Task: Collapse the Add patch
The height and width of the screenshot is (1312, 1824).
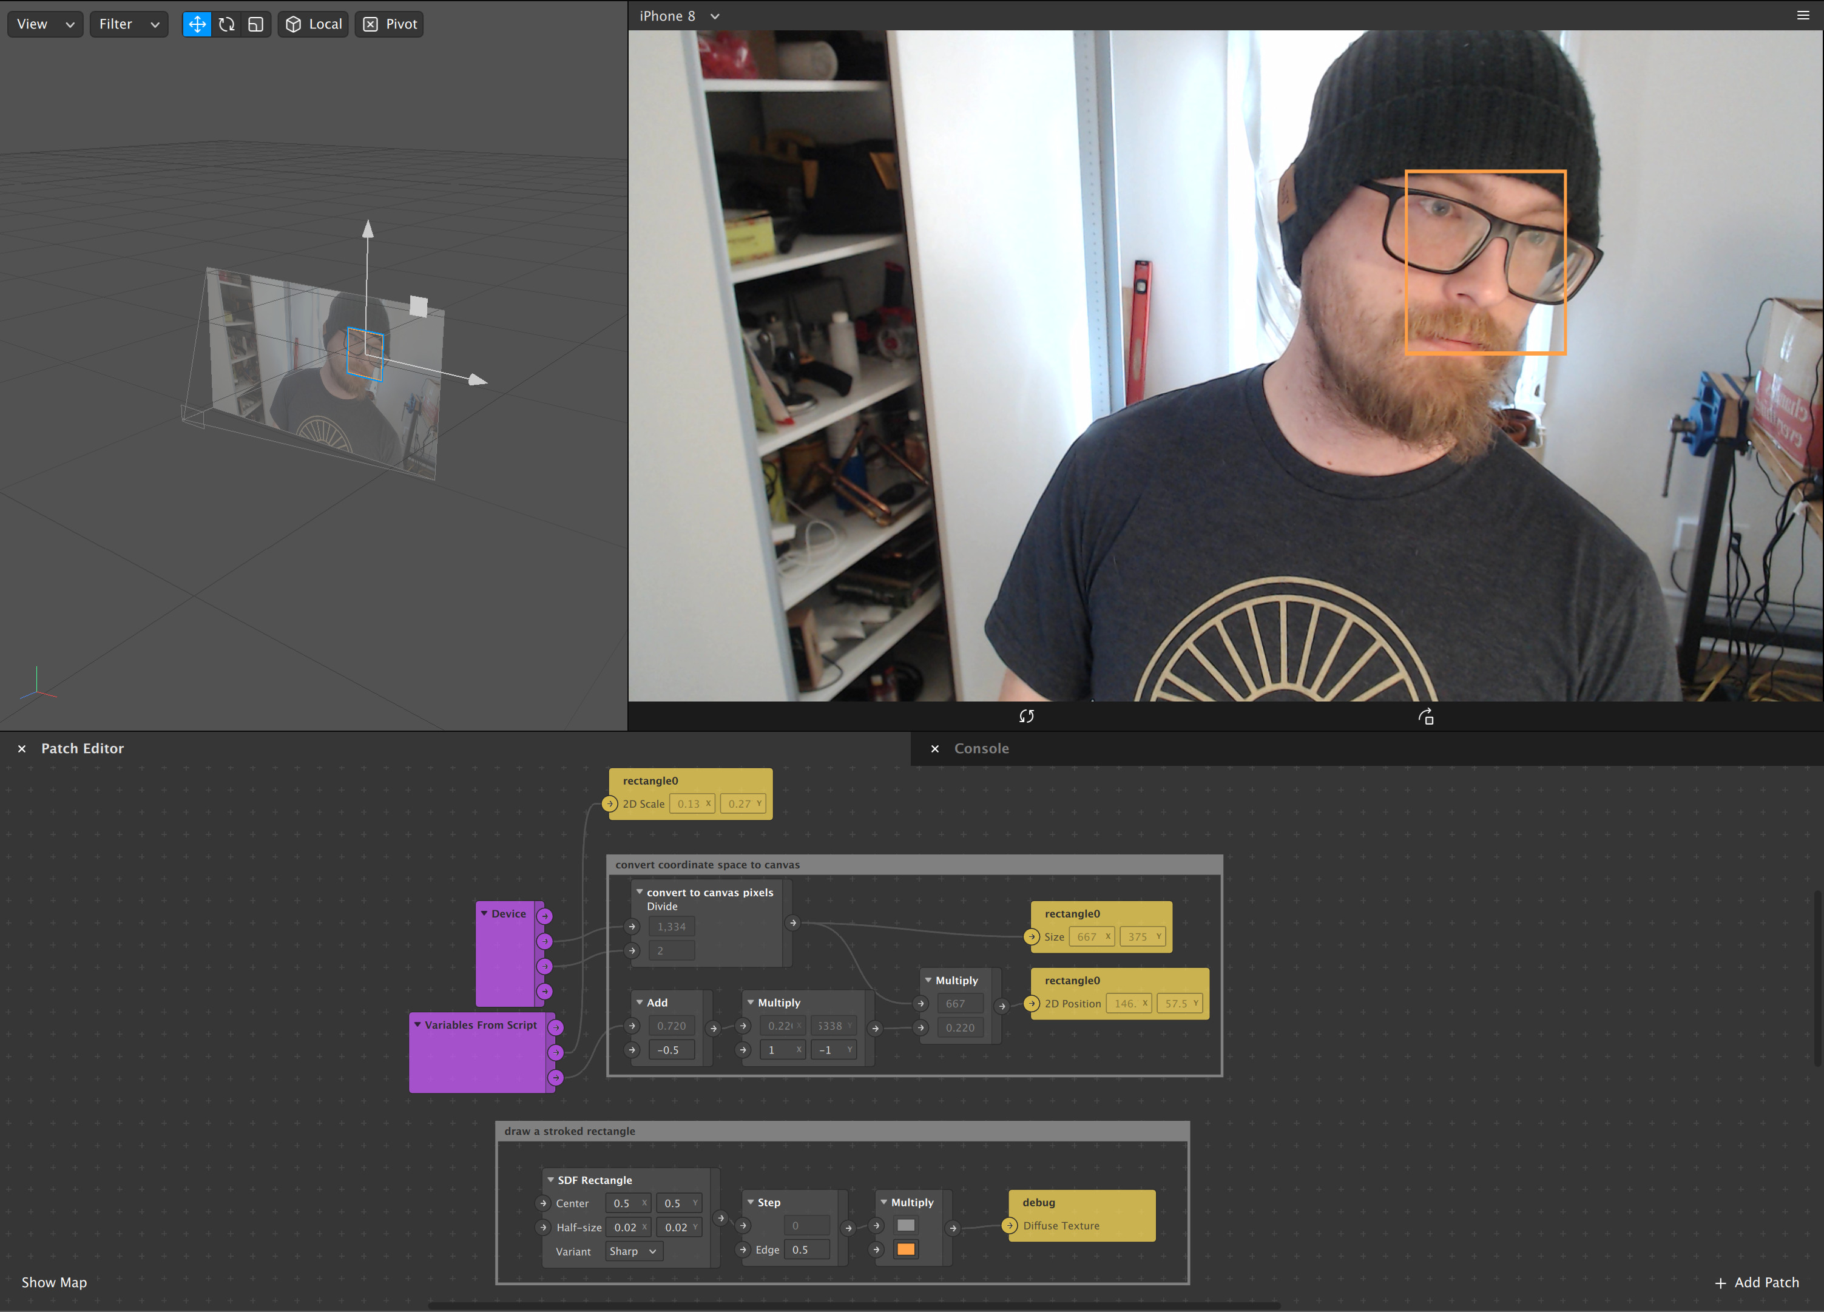Action: [640, 1003]
